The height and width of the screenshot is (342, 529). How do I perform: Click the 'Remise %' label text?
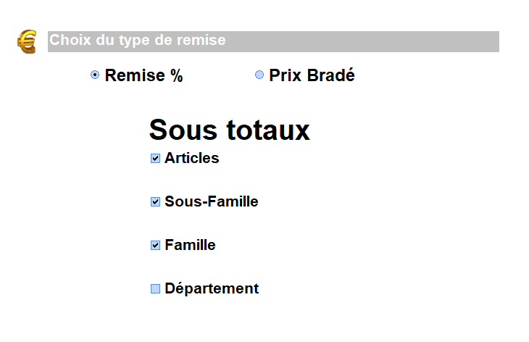pyautogui.click(x=143, y=75)
